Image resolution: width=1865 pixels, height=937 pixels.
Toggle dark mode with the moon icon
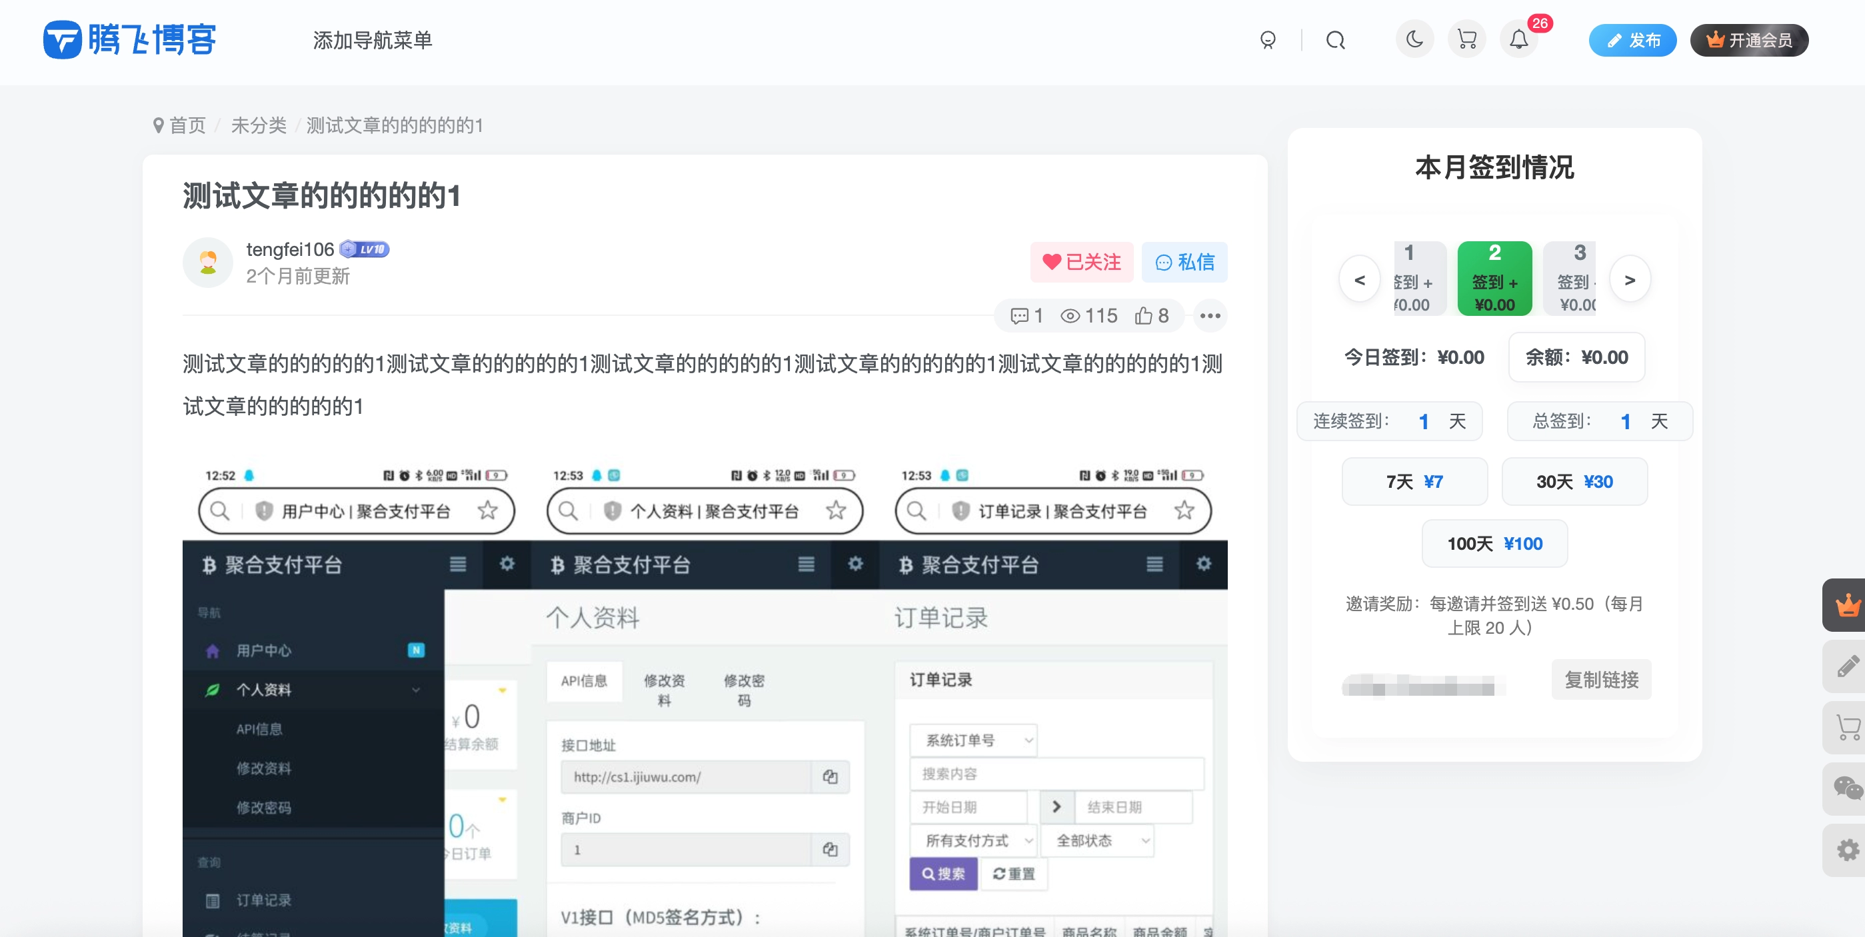tap(1414, 40)
